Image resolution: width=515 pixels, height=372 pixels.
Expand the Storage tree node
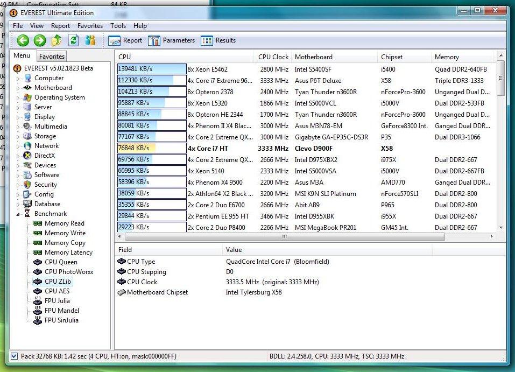click(18, 137)
